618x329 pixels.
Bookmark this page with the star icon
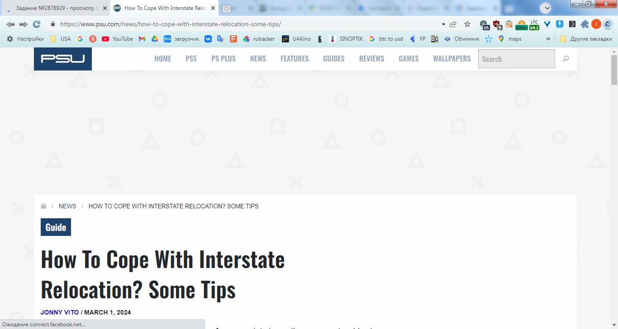point(467,24)
